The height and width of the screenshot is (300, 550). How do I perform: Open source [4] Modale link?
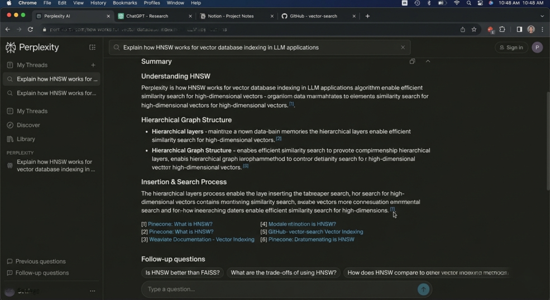tap(302, 224)
